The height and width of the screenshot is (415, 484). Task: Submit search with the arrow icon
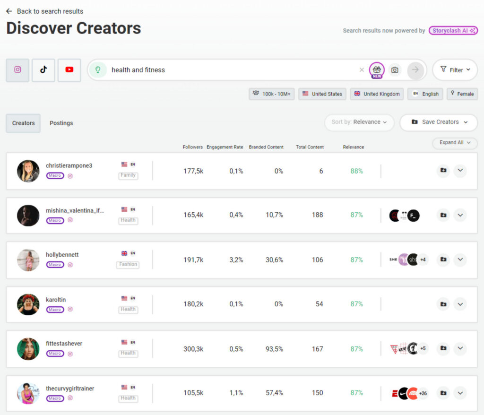[415, 69]
